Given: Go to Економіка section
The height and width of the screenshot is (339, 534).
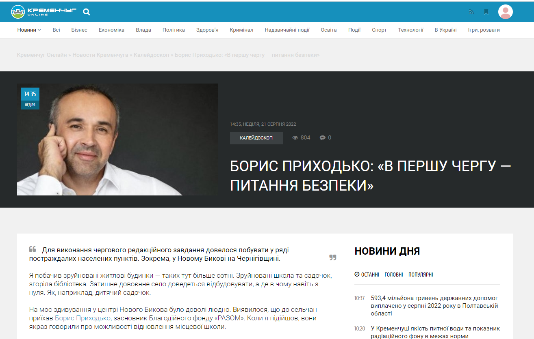Looking at the screenshot, I should click(x=111, y=30).
